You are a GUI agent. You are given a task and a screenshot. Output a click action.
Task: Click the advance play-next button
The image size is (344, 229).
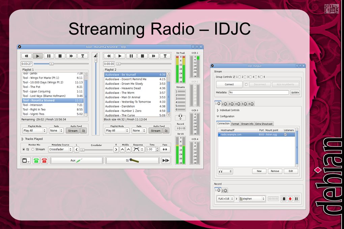166,161
